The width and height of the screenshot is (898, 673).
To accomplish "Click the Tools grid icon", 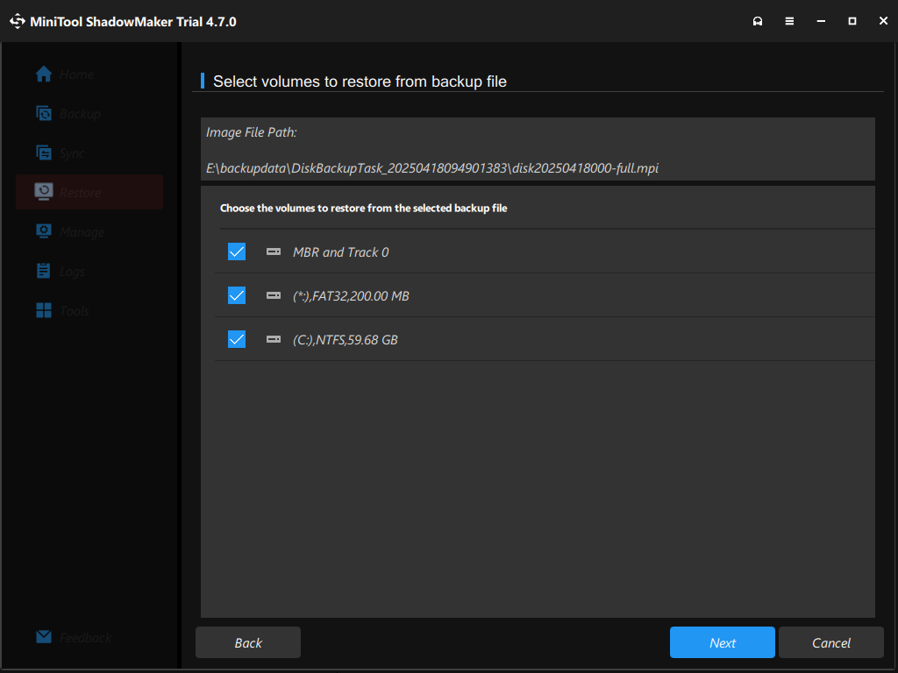I will tap(44, 310).
